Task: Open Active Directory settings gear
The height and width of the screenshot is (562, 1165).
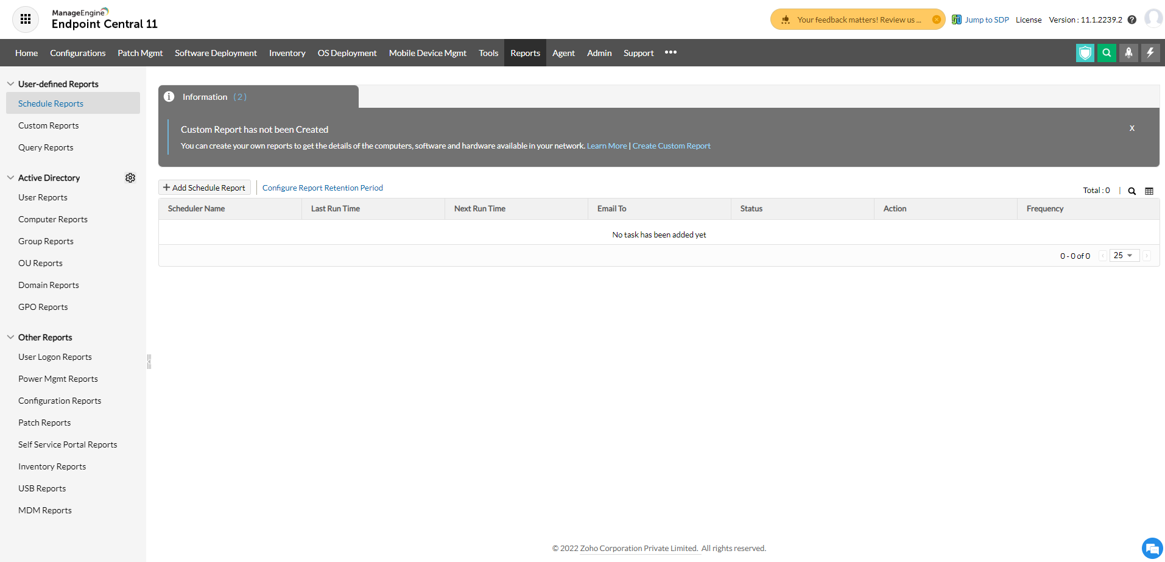Action: (130, 178)
